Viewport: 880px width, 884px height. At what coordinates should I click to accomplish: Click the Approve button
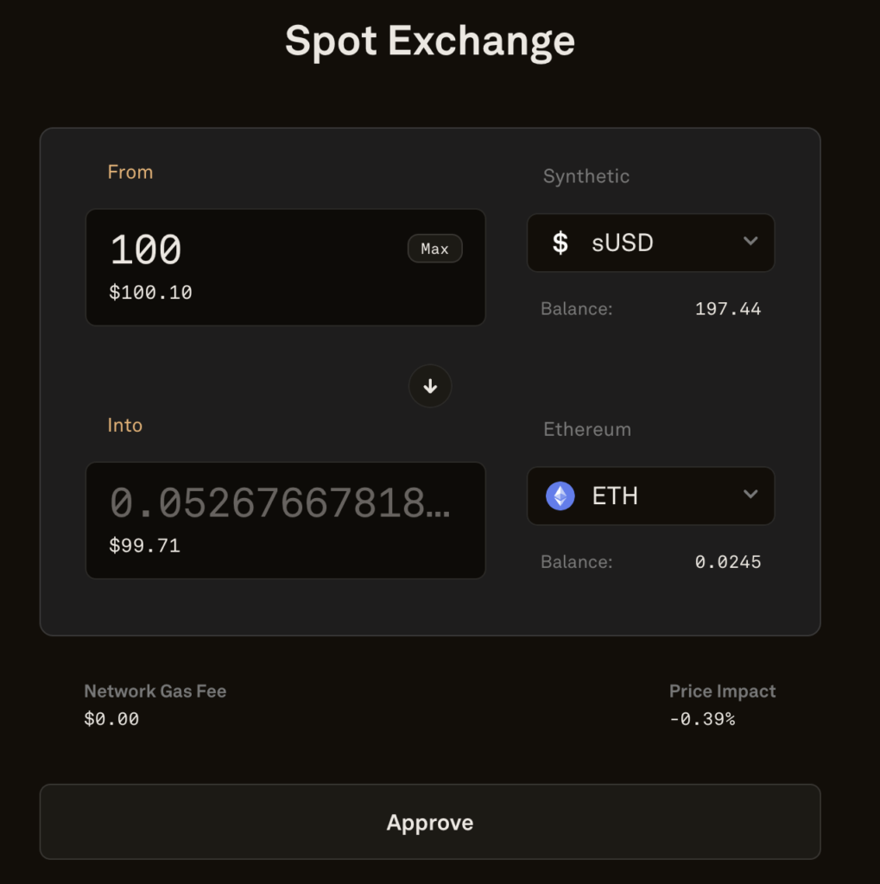[x=430, y=822]
